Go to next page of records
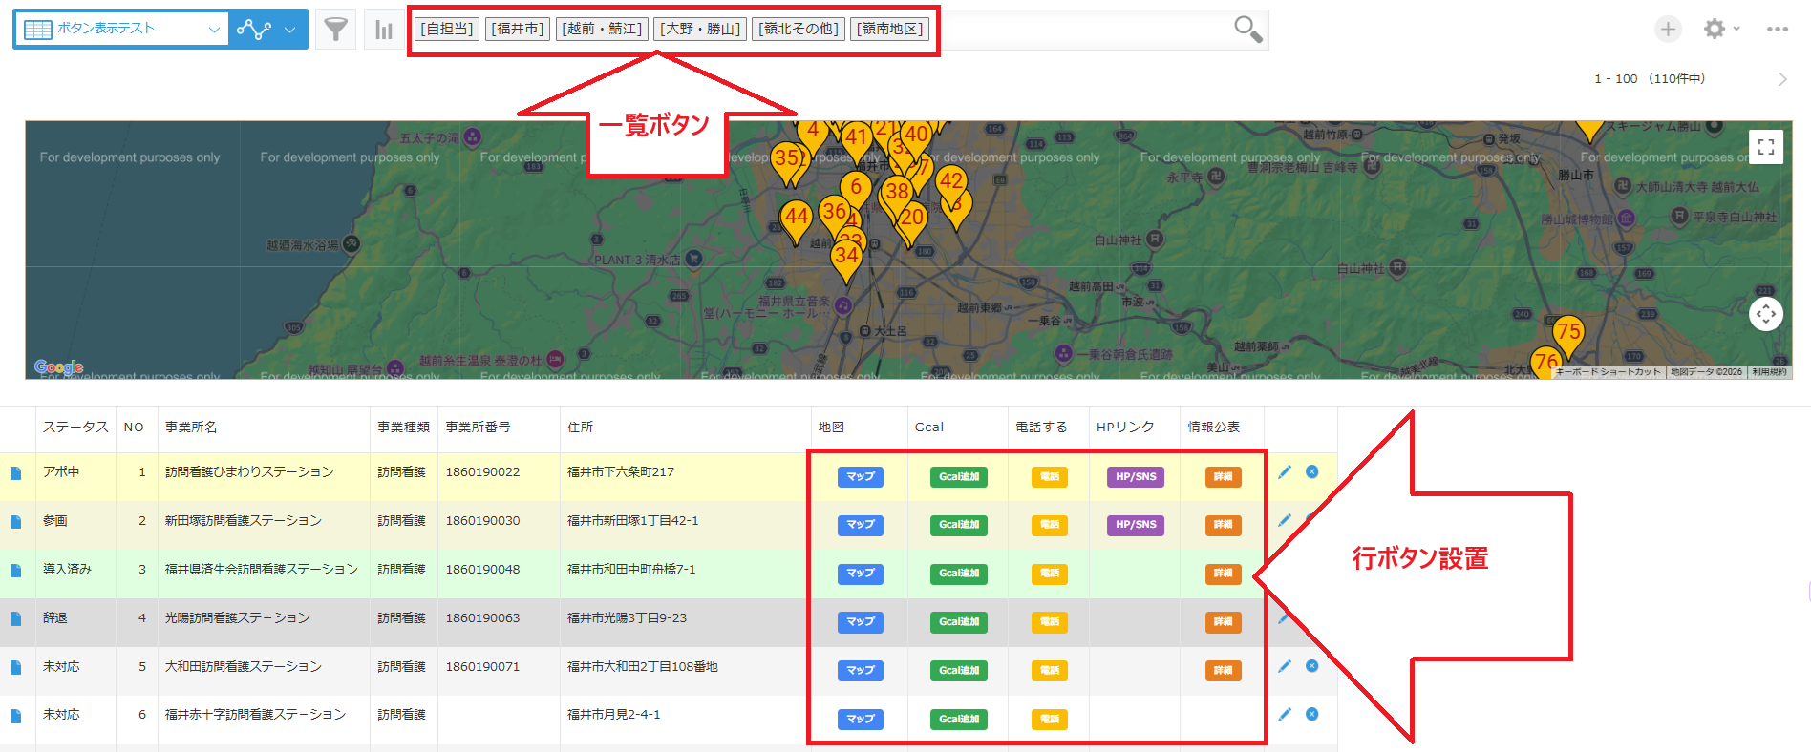1811x752 pixels. click(1781, 79)
